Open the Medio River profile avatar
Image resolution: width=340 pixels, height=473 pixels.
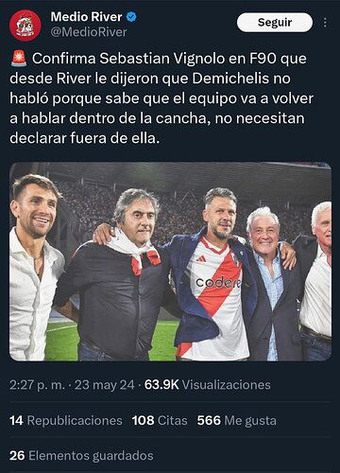click(x=25, y=26)
